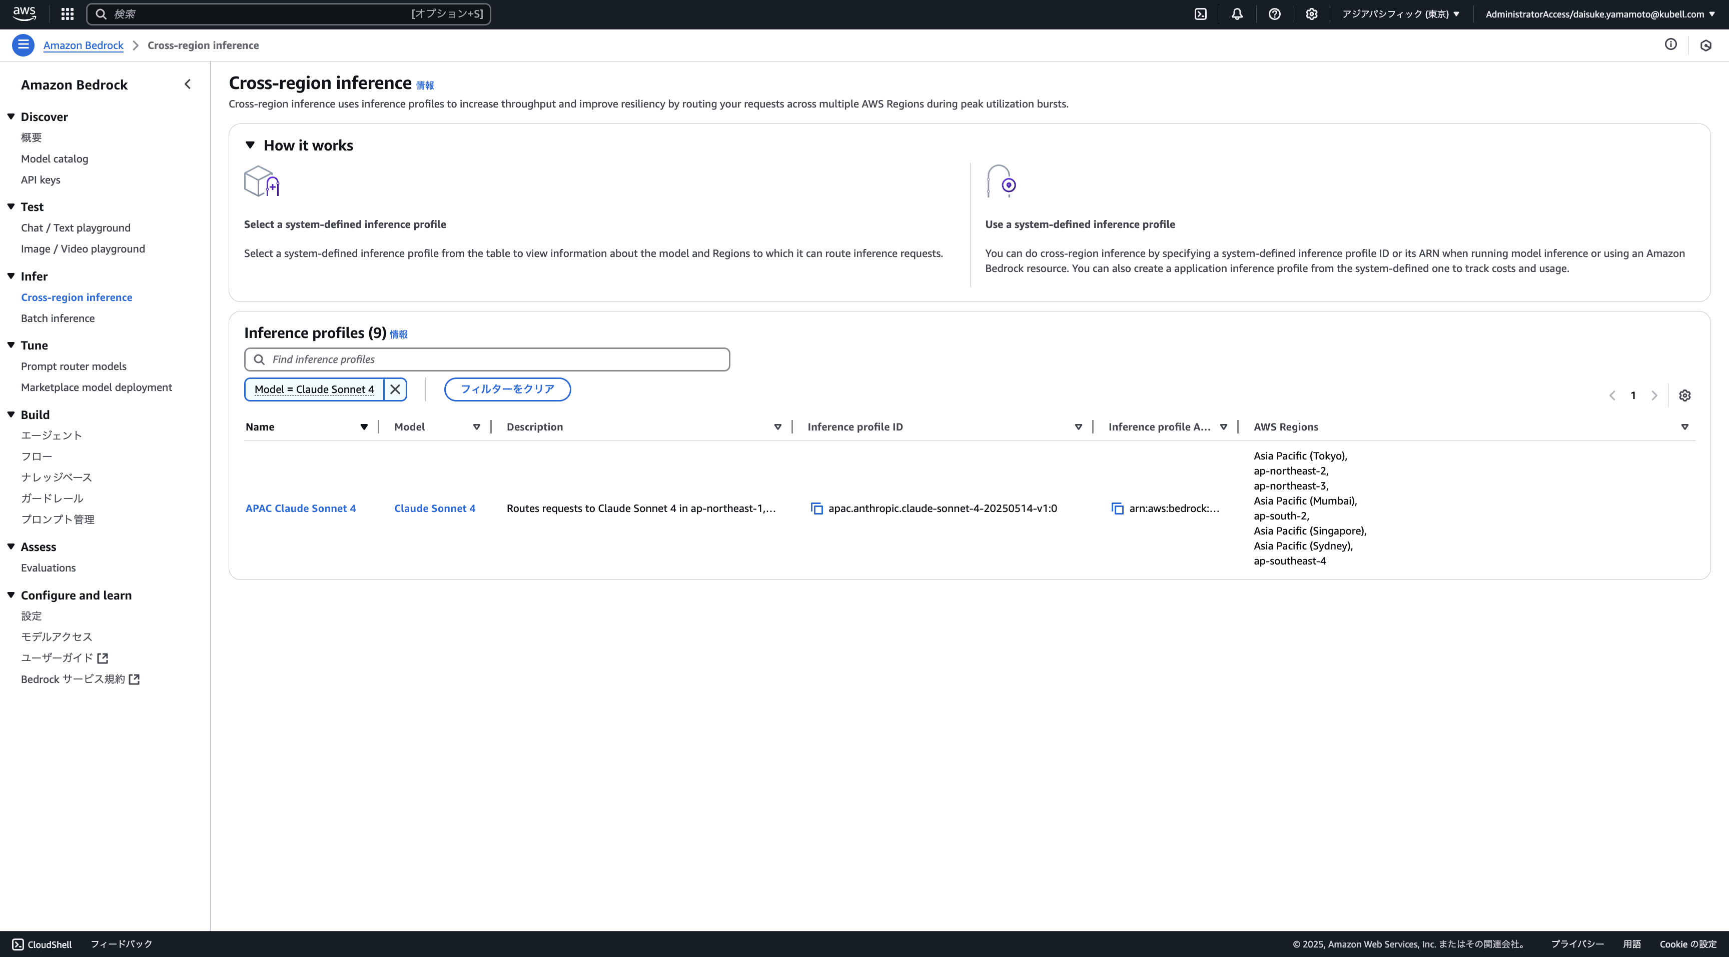Launch CloudShell from the top bar icon
Viewport: 1729px width, 957px height.
point(1201,14)
